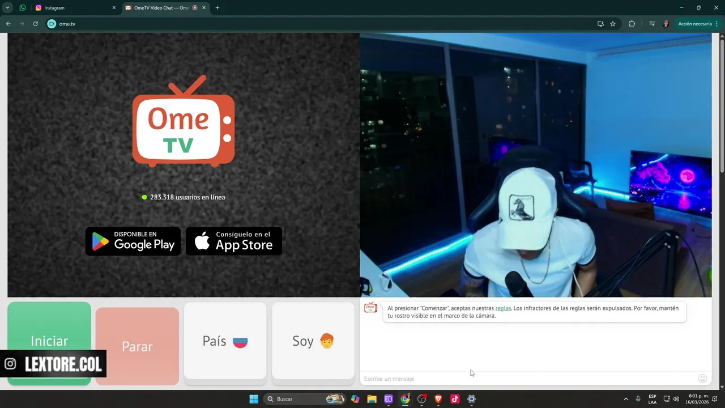725x408 pixels.
Task: Click the Google Play download badge
Action: [x=133, y=241]
